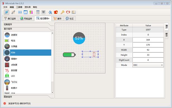Select the 数码管 digit tube component
This screenshot has height=108, width=172.
27,70
